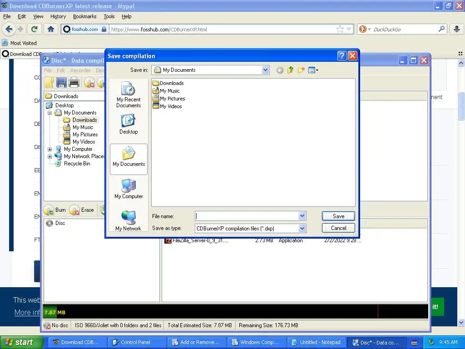Screen dimensions: 465x349
Task: Go back to last folder visited icon
Action: (280, 70)
